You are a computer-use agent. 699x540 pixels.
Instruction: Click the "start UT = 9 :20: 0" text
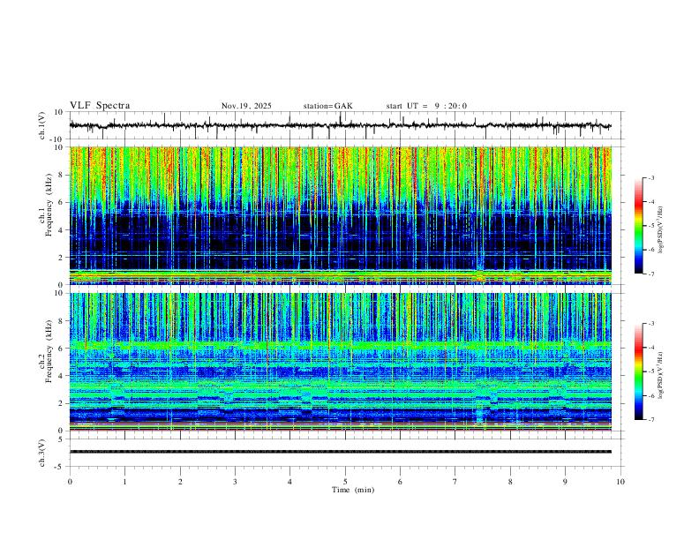pyautogui.click(x=426, y=106)
